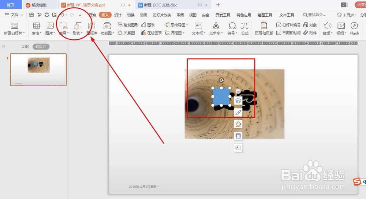Click the Picture (图片) insert icon
366x199 pixels.
coord(50,26)
